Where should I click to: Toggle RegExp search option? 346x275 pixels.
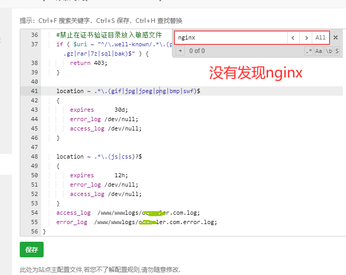tap(309, 51)
